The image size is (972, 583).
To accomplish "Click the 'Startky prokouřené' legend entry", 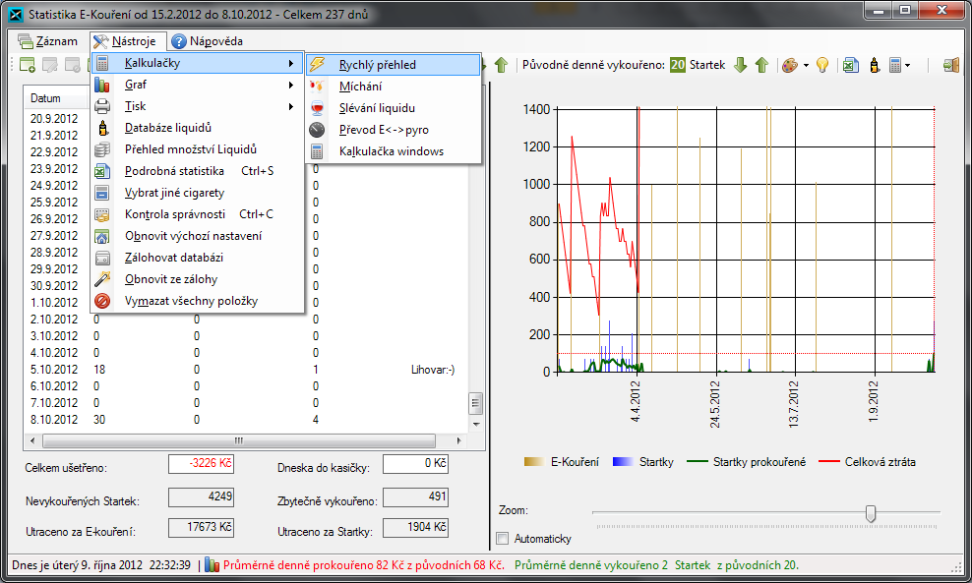I will click(747, 462).
